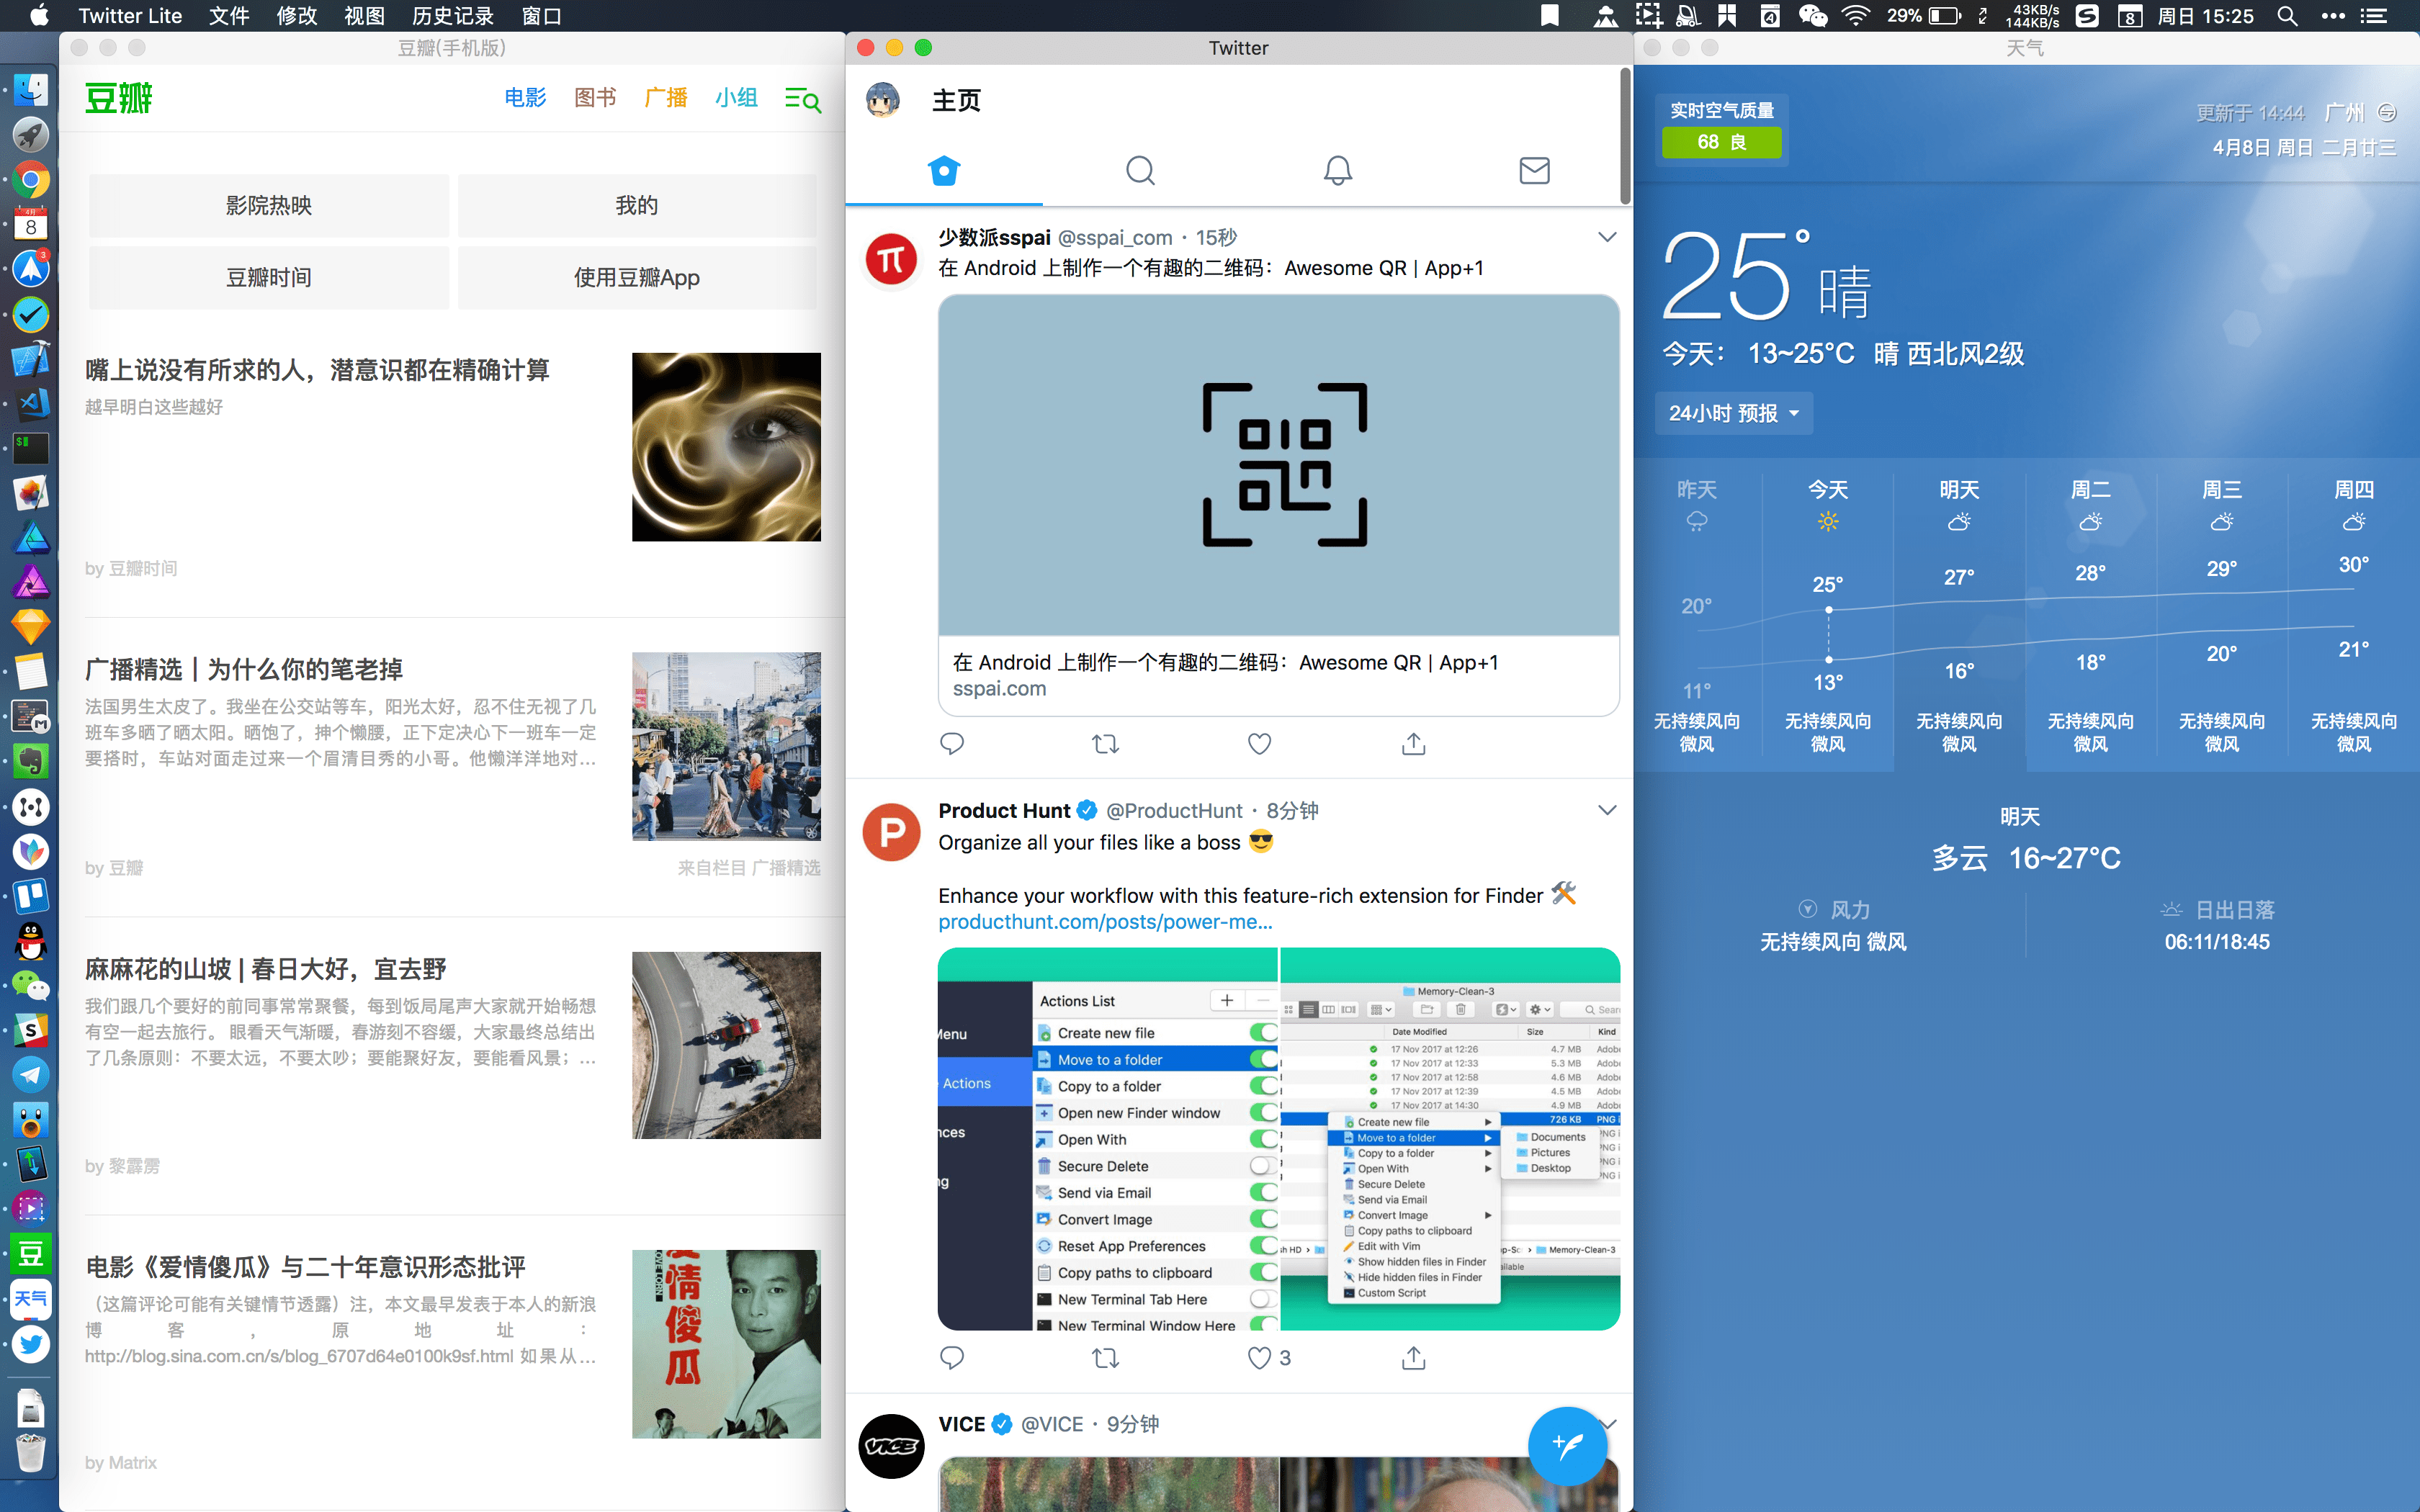Open article 广播精选 为什么你的笔老掉
Image resolution: width=2420 pixels, height=1512 pixels.
click(244, 669)
